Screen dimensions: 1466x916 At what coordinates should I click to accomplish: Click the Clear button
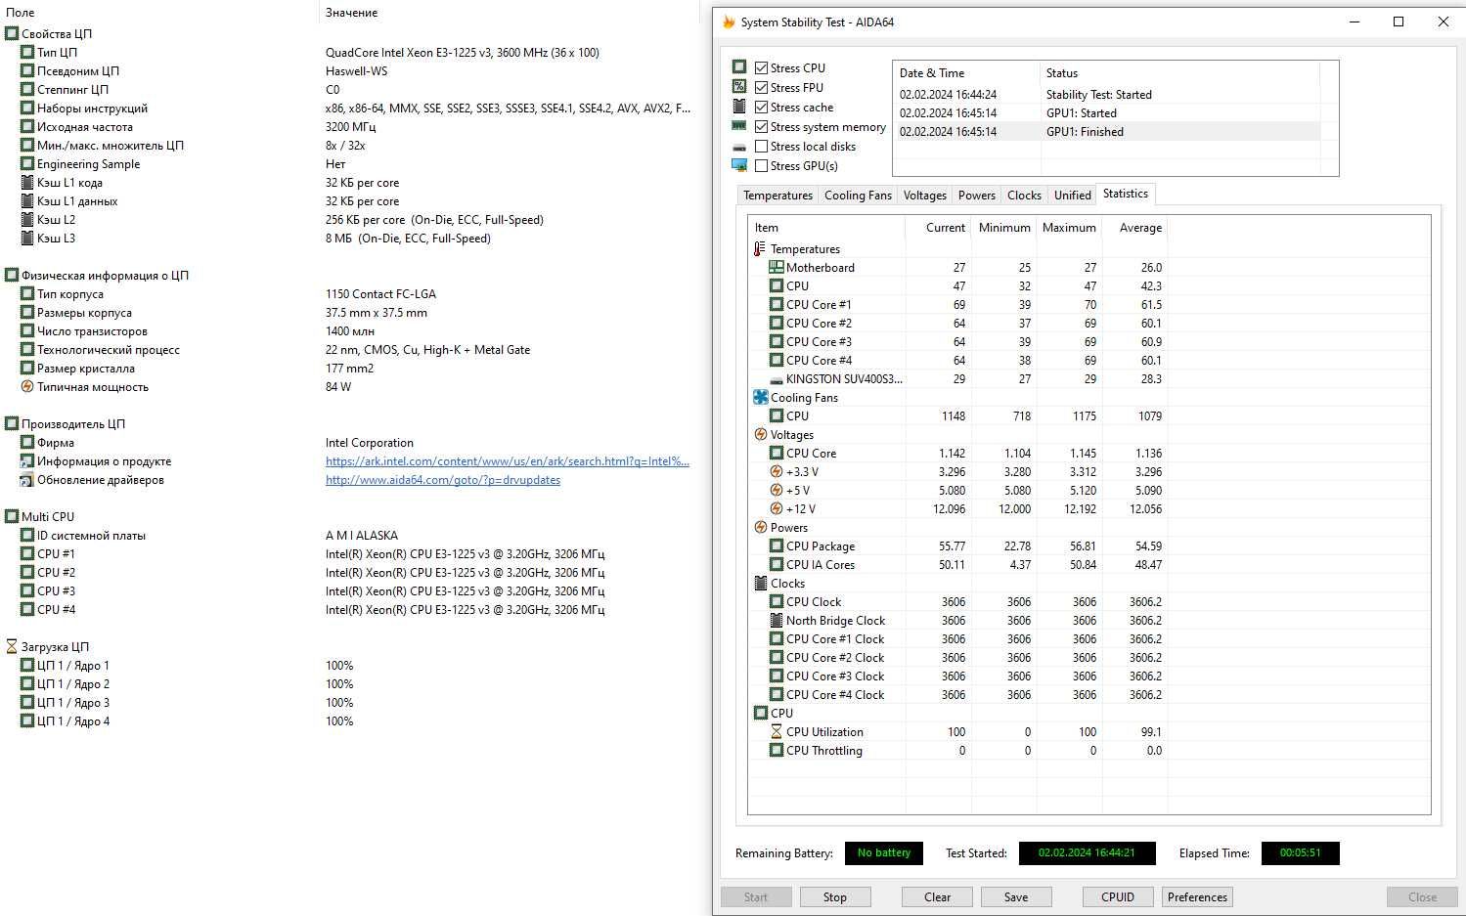click(x=937, y=897)
